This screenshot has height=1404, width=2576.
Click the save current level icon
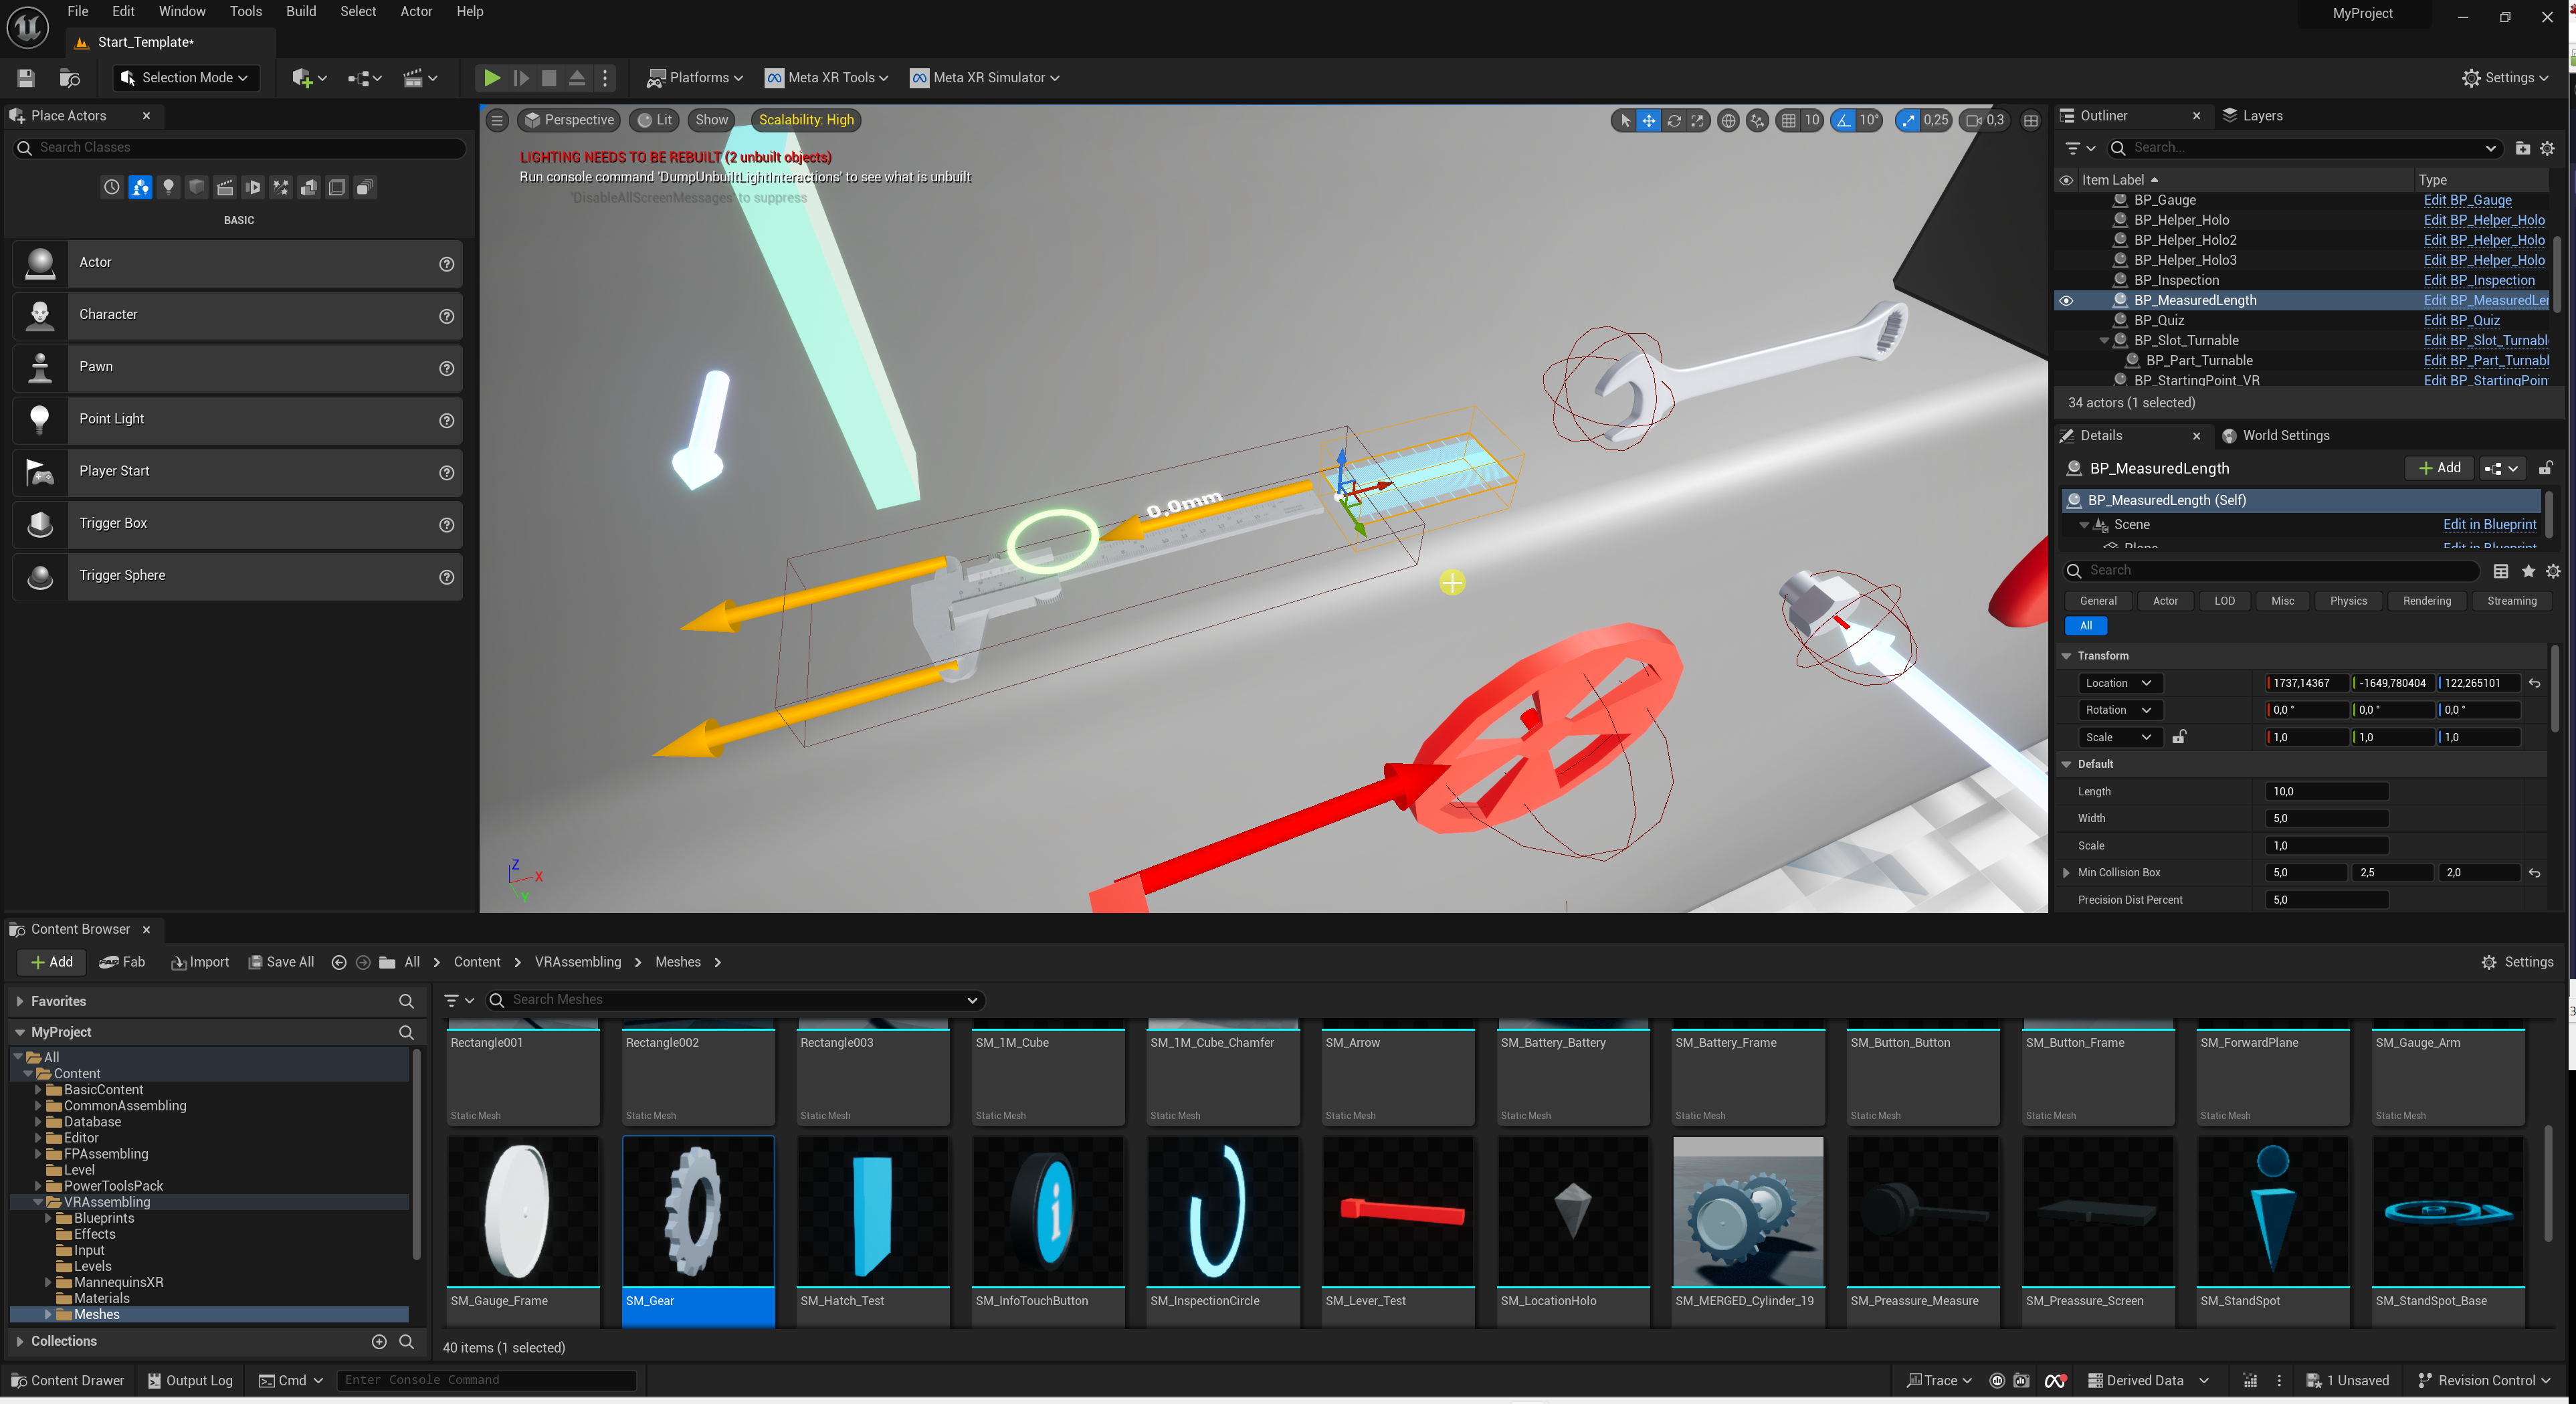(26, 77)
